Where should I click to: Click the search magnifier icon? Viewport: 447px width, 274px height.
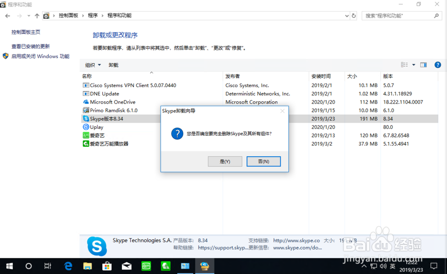pyautogui.click(x=436, y=16)
